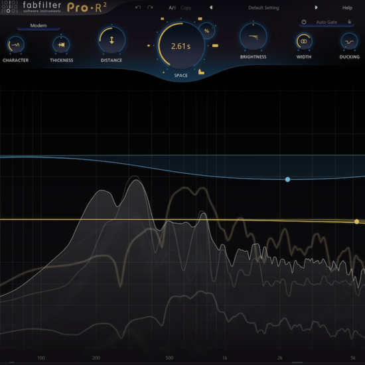Image resolution: width=365 pixels, height=365 pixels.
Task: Open the Auto Gate panel
Action: (327, 22)
